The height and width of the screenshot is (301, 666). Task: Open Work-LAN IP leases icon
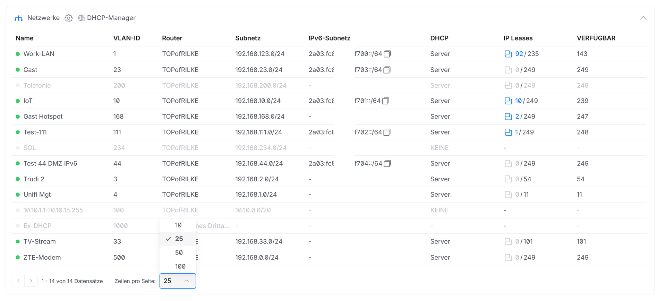(x=508, y=54)
